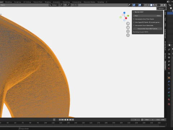Select wireframe viewport shading

coord(149,5)
